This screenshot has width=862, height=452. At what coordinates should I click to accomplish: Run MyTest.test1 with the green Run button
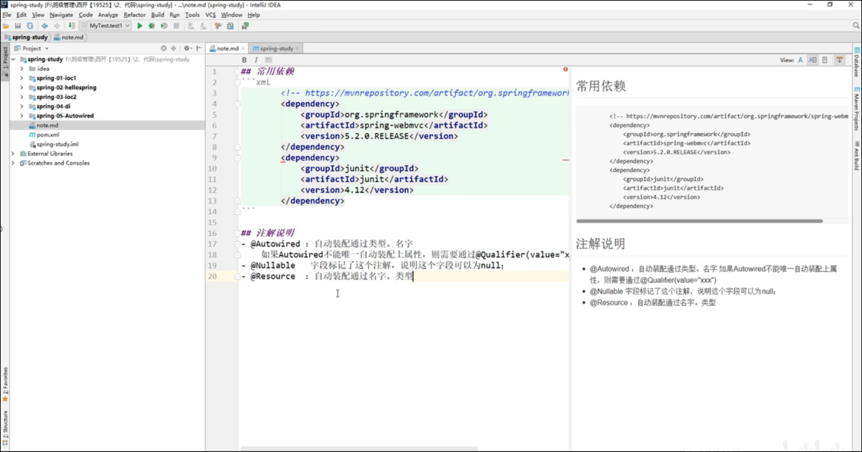[139, 26]
